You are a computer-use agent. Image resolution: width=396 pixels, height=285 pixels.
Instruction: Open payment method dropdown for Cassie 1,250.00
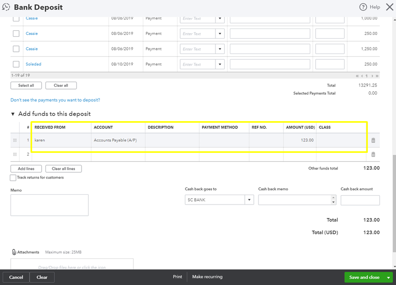(x=220, y=49)
